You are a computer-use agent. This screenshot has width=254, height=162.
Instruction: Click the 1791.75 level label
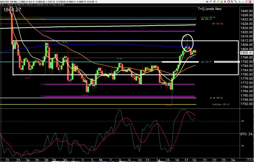pos(206,62)
